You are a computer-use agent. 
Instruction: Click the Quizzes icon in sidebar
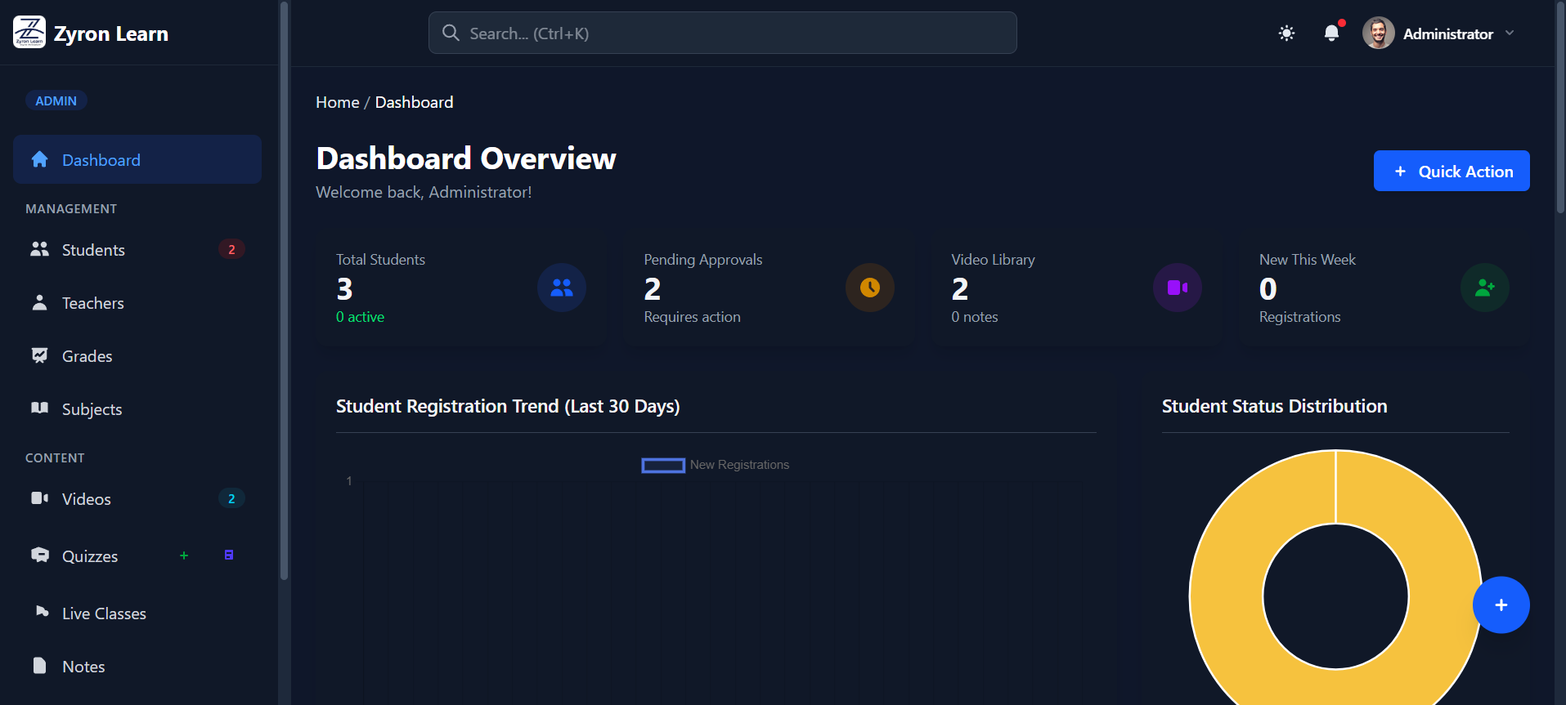pos(39,556)
